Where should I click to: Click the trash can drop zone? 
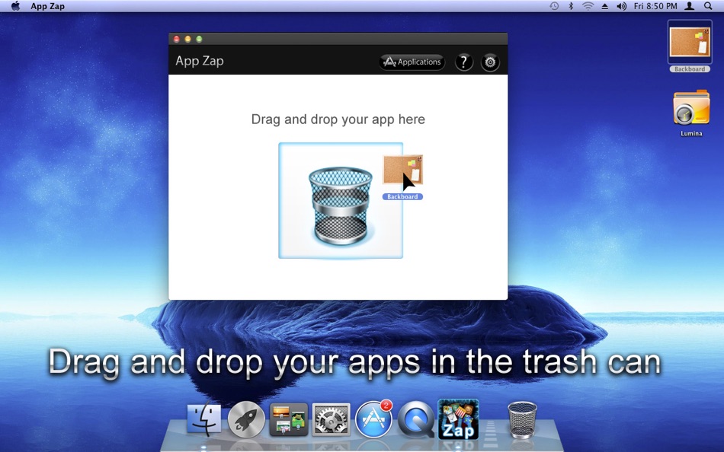(341, 201)
